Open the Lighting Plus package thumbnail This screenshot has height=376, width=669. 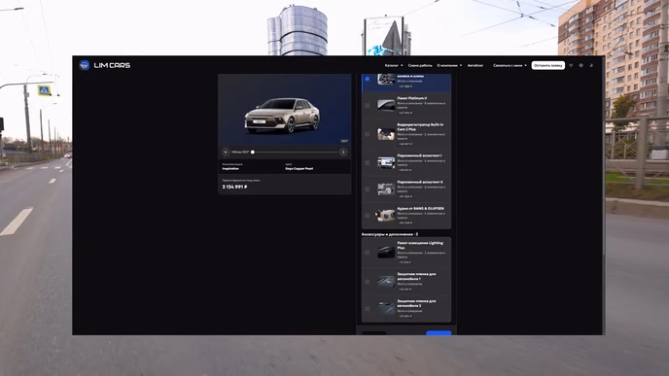click(x=386, y=253)
